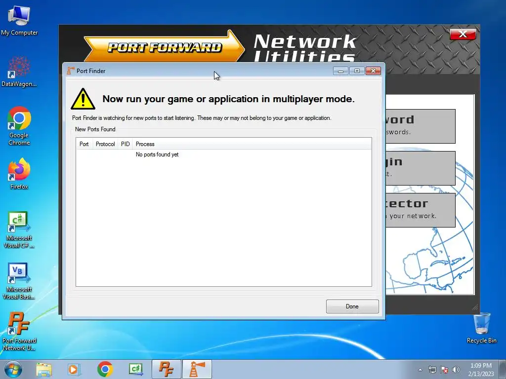The image size is (506, 379).
Task: Close the Port Finder dialog
Action: pyautogui.click(x=373, y=71)
